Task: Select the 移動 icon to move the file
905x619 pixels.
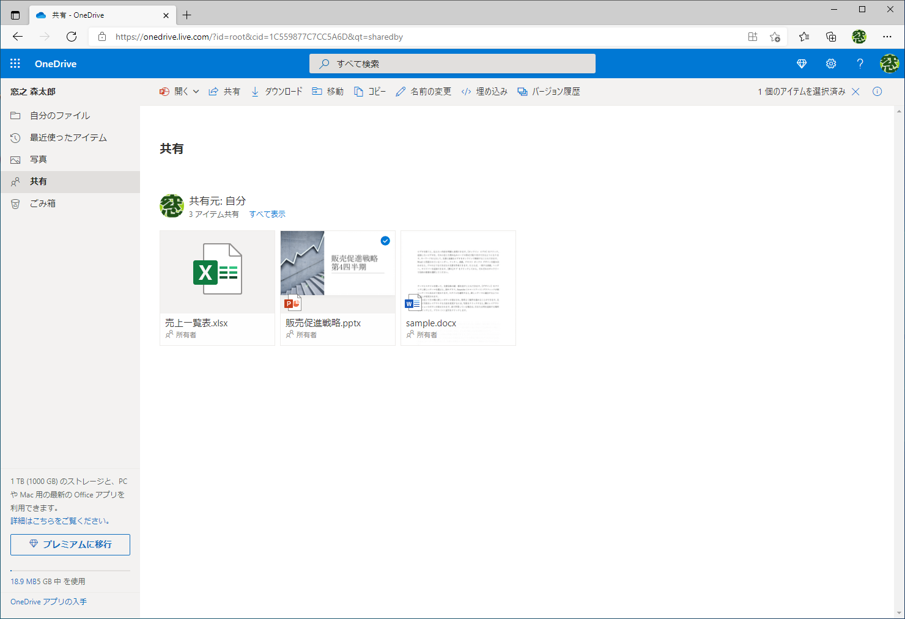Action: [x=317, y=91]
